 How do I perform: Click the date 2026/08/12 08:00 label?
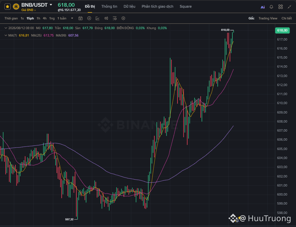click(21, 28)
